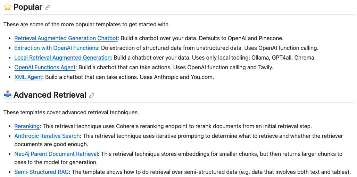Follow the Semi-Structured RAG link
Screen dimensions: 357x177
(41, 172)
